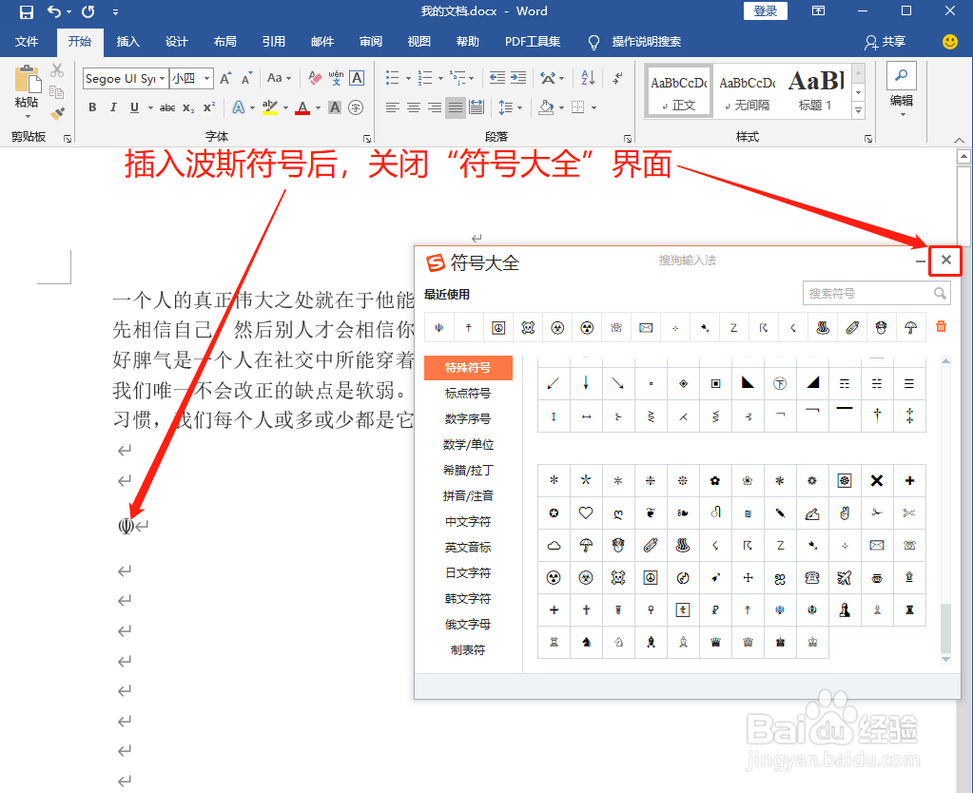Click the 登录 sign-in button
973x793 pixels.
pos(765,11)
